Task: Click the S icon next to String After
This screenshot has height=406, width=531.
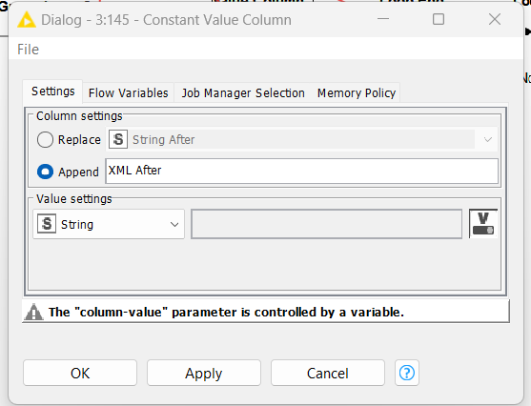Action: tap(118, 139)
